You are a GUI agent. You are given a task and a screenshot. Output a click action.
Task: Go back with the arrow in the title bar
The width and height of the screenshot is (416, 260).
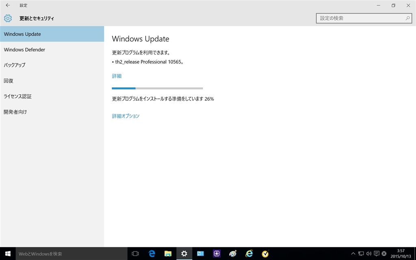tap(8, 5)
